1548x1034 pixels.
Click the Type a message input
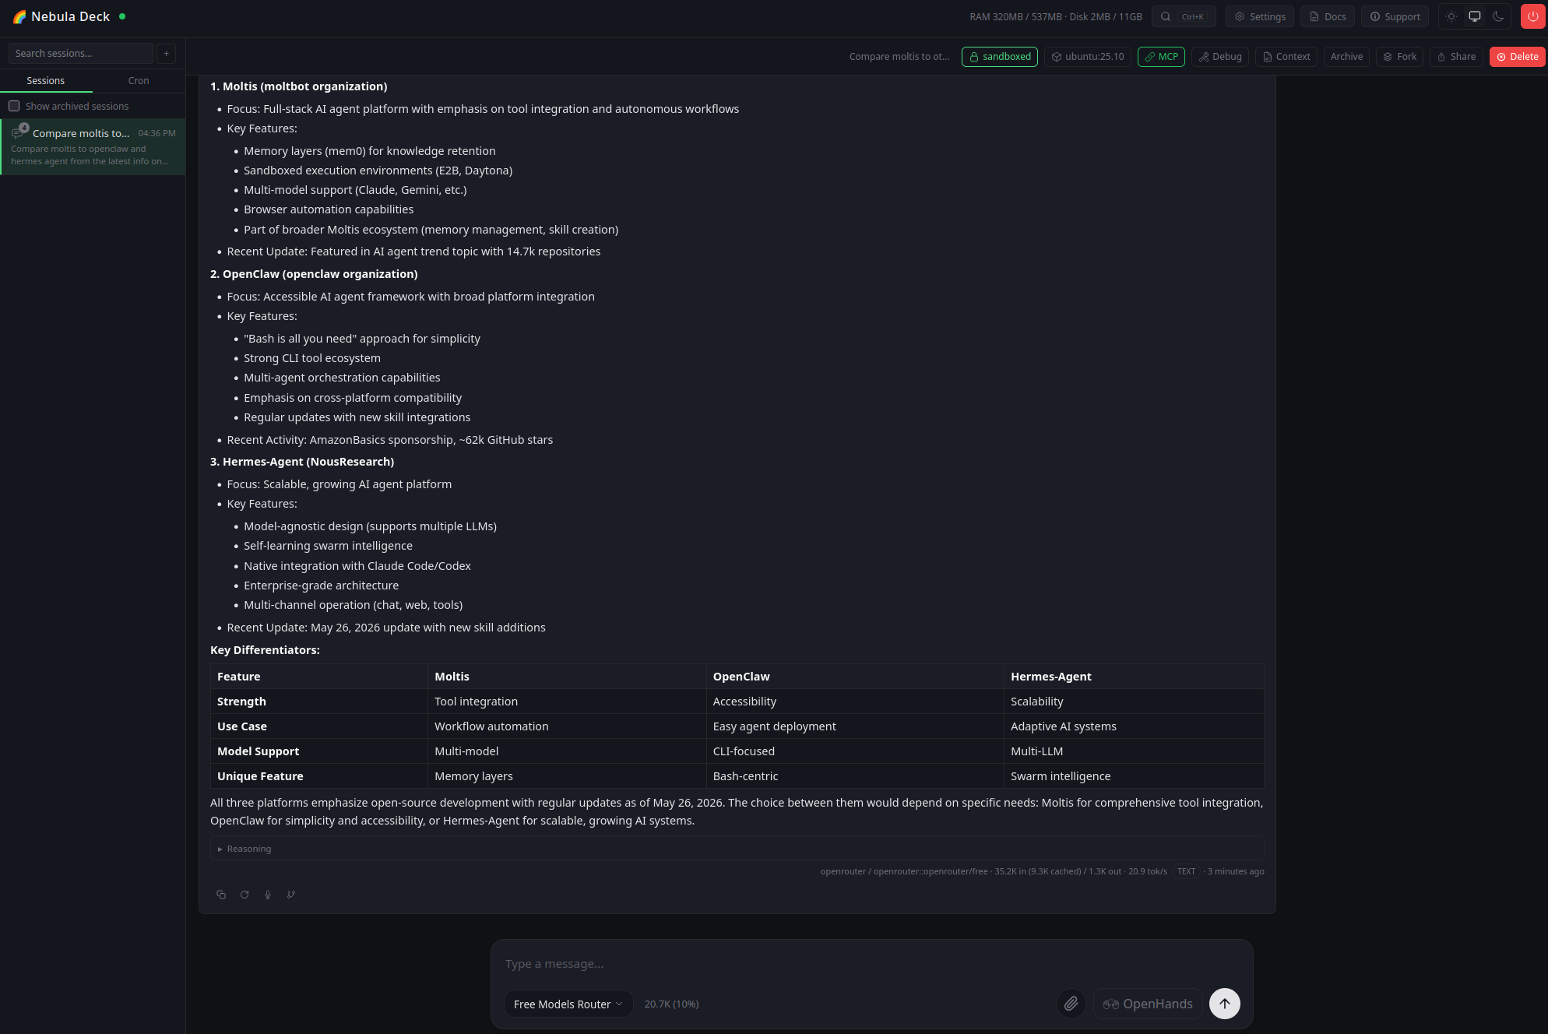point(871,964)
